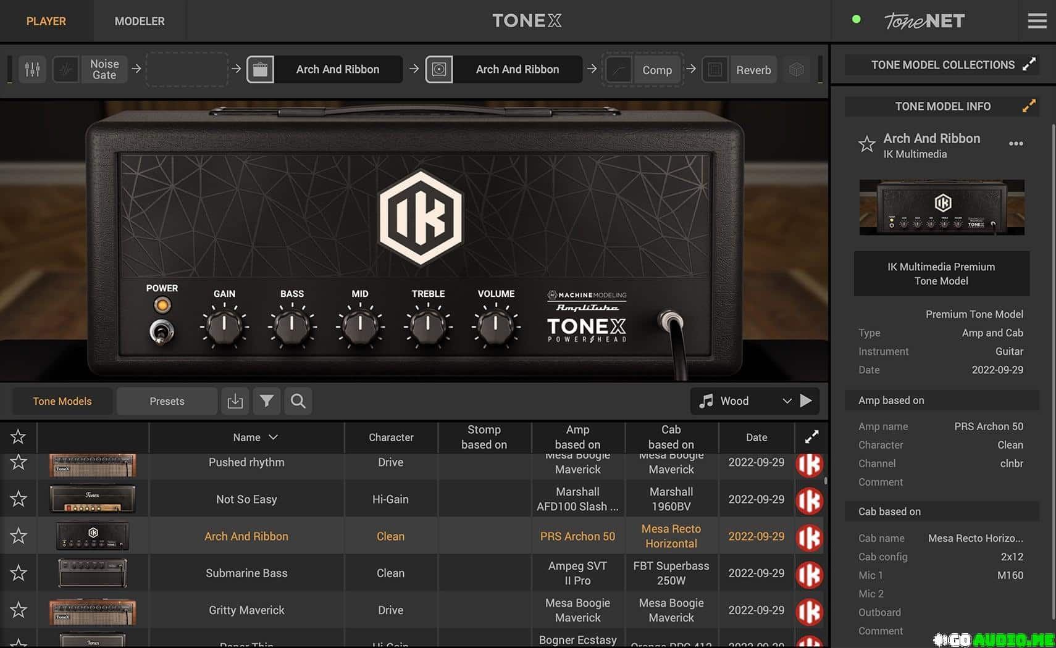The image size is (1056, 648).
Task: Favorite the Not So Easy row star
Action: coord(19,499)
